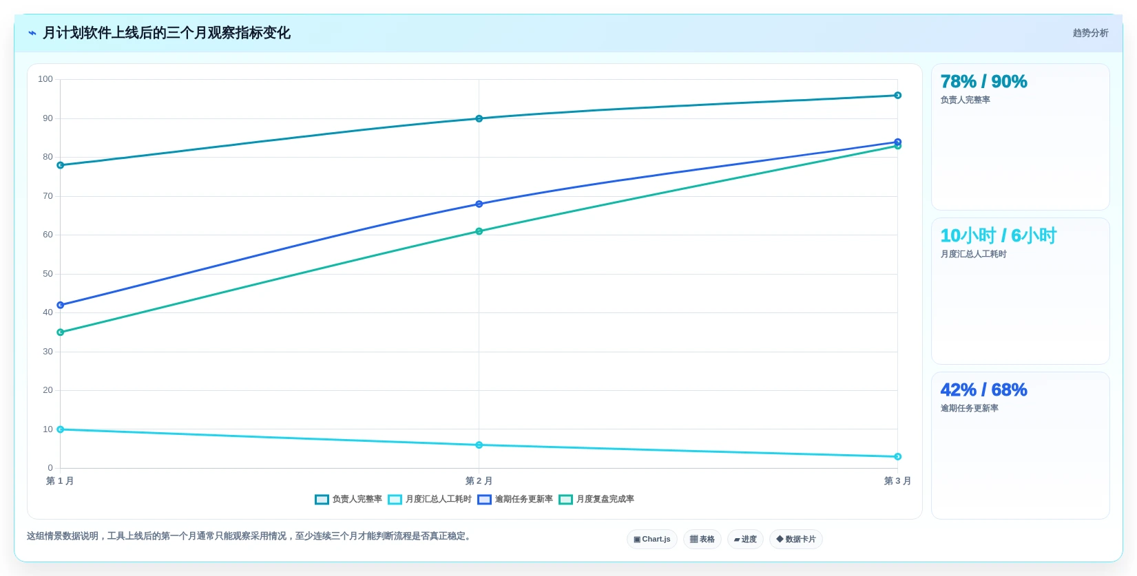Hide the 逾期任务更新率 series via its legend label

(x=523, y=500)
